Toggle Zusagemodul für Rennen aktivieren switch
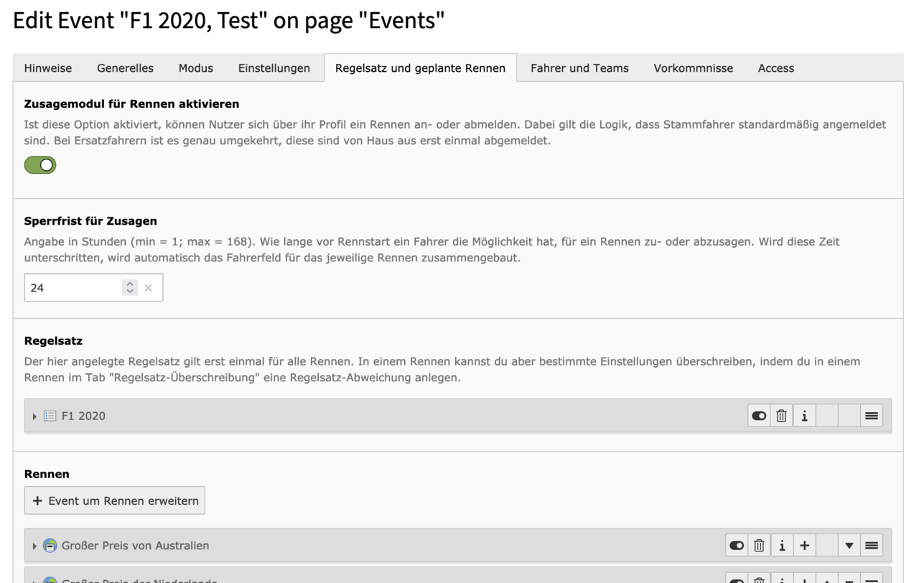This screenshot has width=919, height=583. point(40,165)
